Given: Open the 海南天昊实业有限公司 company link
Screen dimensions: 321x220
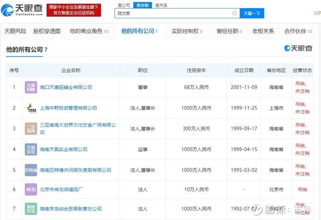Looking at the screenshot, I should [63, 150].
